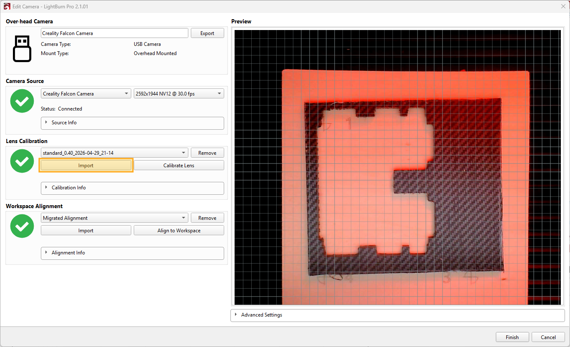Expand the Alignment Info section
The height and width of the screenshot is (347, 570).
point(132,253)
